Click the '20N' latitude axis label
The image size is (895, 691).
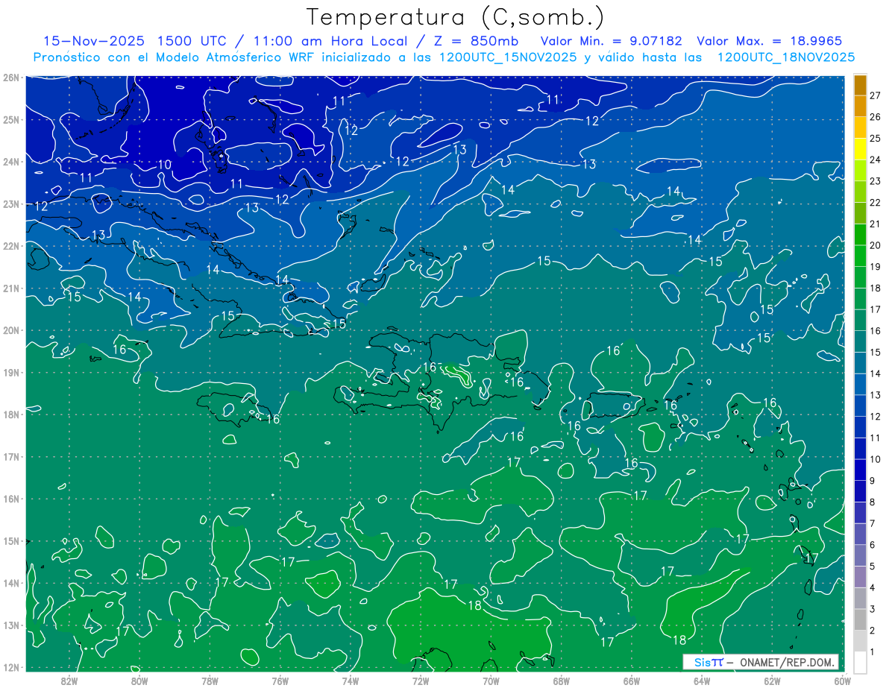pos(10,330)
